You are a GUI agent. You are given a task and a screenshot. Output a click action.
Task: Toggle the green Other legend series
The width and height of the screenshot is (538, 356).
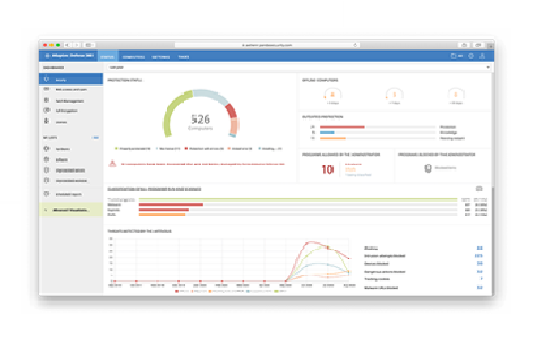(x=281, y=292)
